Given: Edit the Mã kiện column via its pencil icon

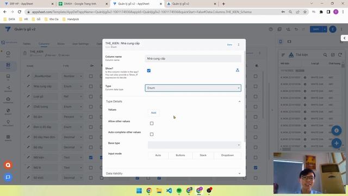Looking at the screenshot, I should 28,157.
